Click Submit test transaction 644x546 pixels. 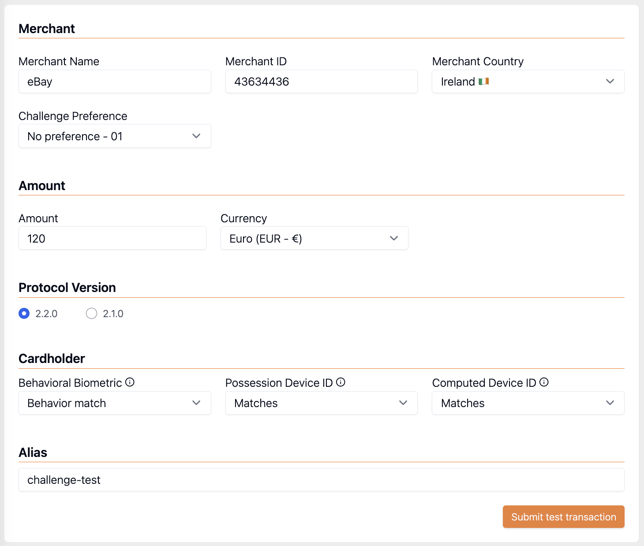pyautogui.click(x=563, y=516)
